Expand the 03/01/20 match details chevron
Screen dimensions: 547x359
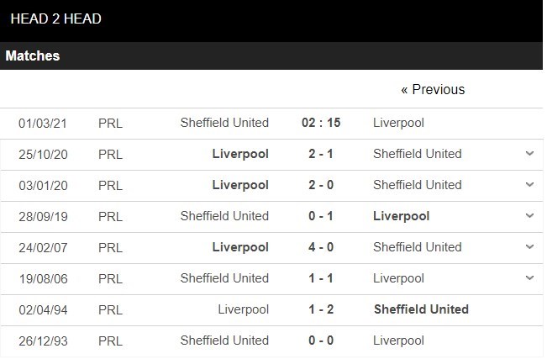pos(529,185)
